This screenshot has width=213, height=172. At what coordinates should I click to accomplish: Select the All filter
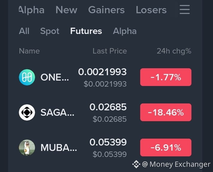pyautogui.click(x=24, y=31)
